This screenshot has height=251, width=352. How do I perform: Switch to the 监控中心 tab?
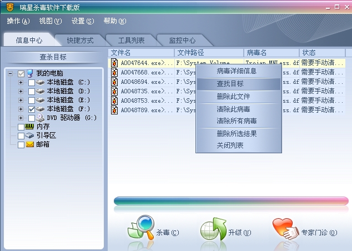[x=182, y=41]
